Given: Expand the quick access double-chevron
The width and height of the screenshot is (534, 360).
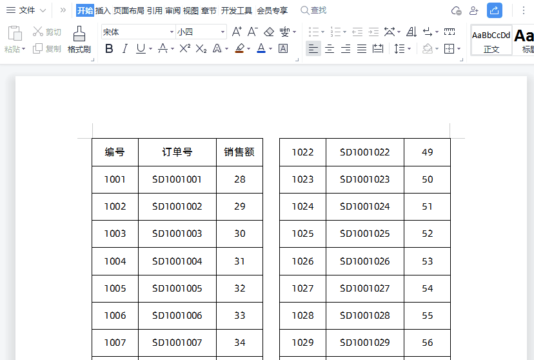Looking at the screenshot, I should coord(63,10).
